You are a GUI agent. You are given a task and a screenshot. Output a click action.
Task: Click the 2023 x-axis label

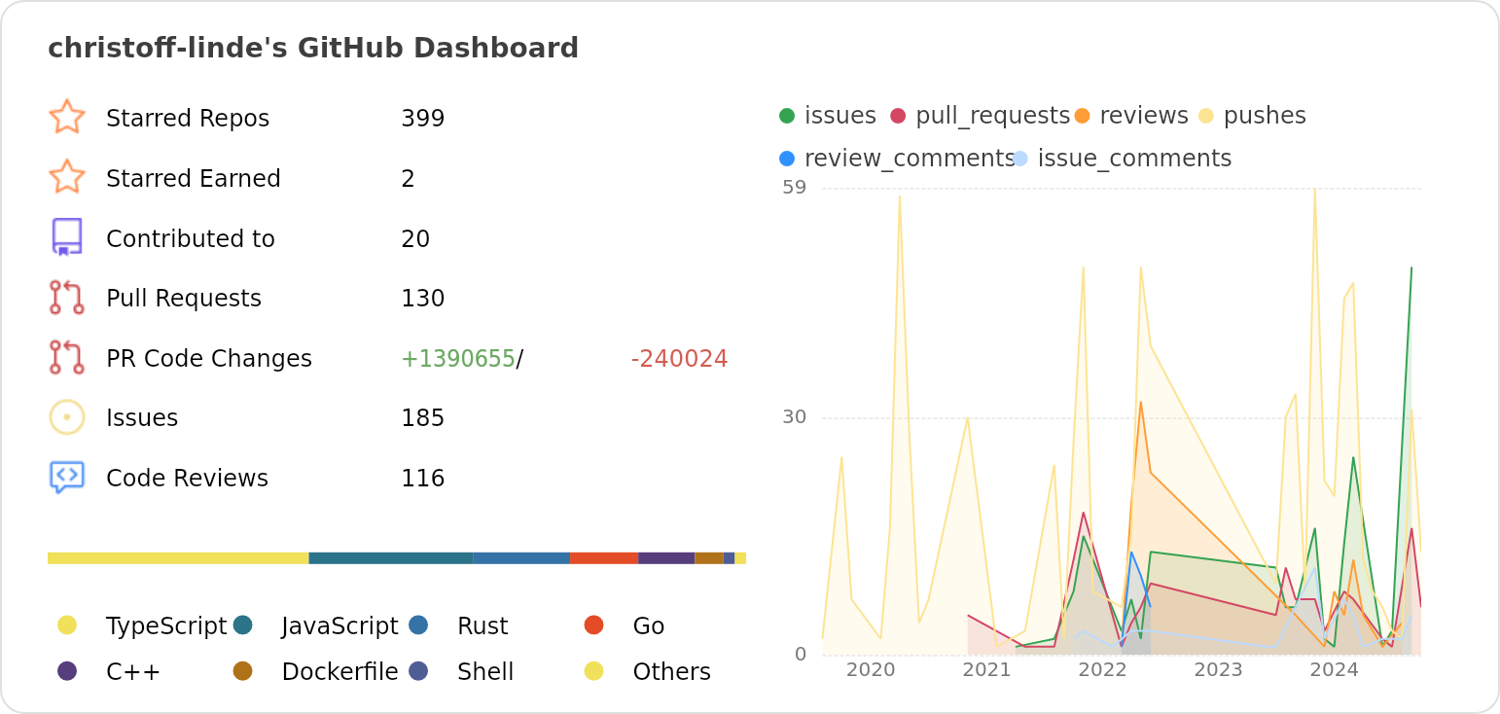1218,669
